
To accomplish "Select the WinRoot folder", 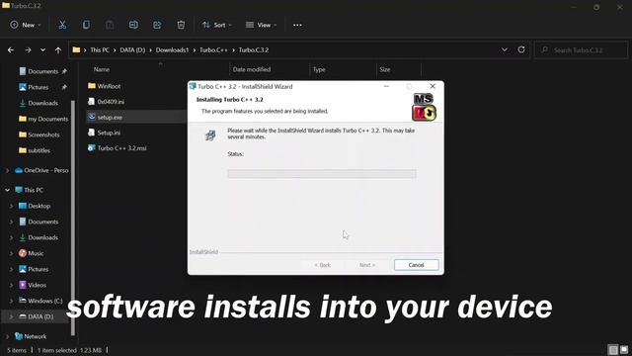I will click(109, 86).
